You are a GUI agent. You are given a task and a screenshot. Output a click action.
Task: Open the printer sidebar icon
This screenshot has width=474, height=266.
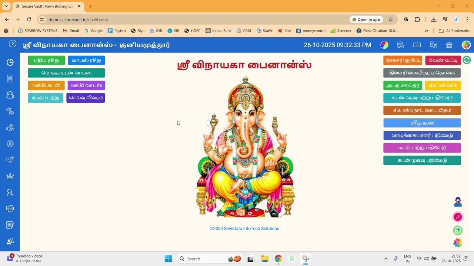click(10, 209)
